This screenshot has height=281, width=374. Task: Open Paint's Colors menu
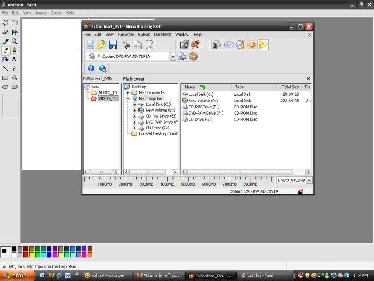pyautogui.click(x=56, y=13)
